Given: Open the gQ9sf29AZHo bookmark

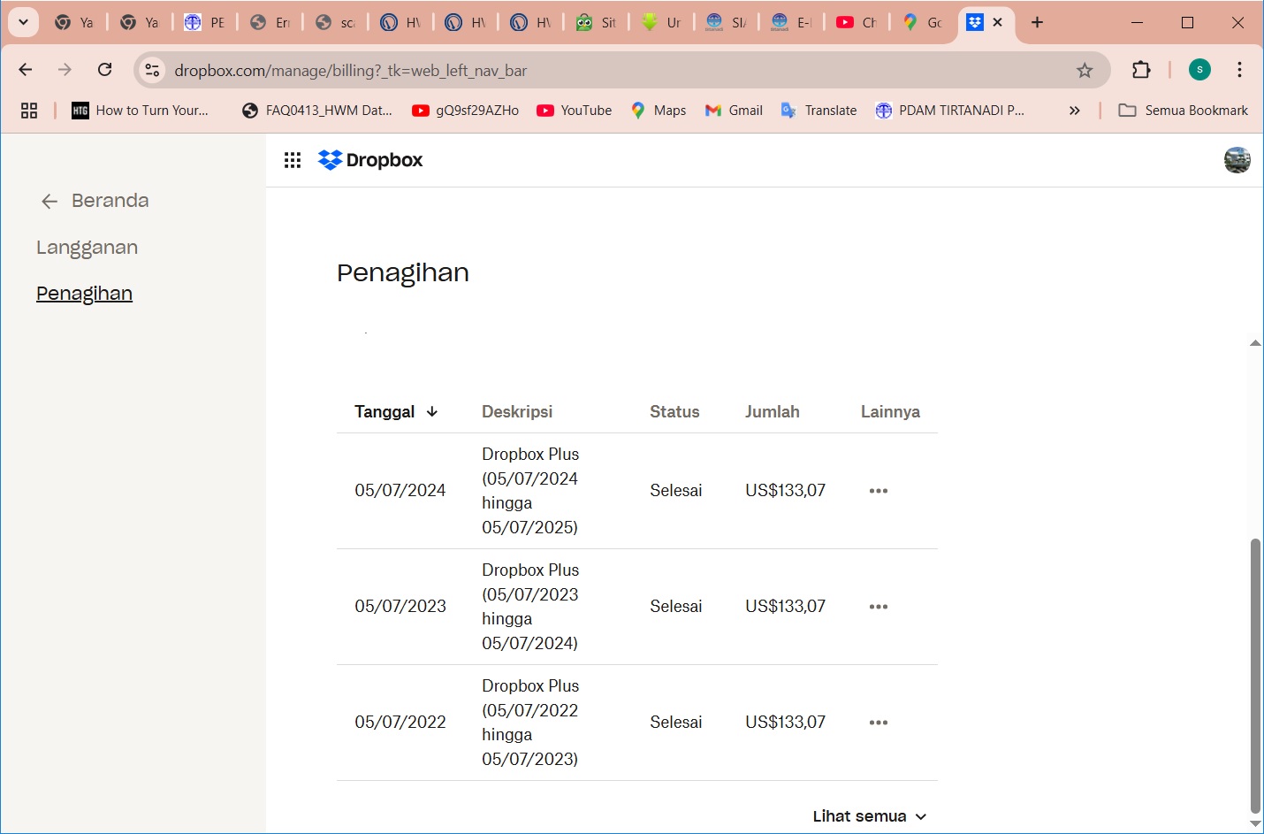Looking at the screenshot, I should click(x=466, y=111).
